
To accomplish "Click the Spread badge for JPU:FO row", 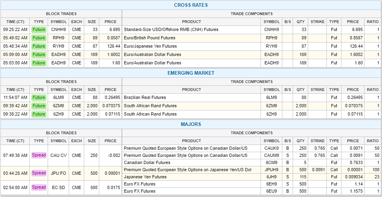I will (x=39, y=173).
